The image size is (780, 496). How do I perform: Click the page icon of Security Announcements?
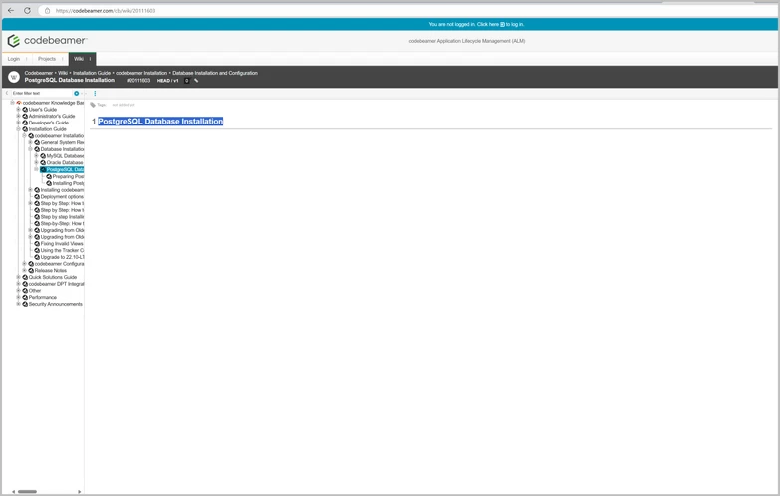[x=25, y=304]
